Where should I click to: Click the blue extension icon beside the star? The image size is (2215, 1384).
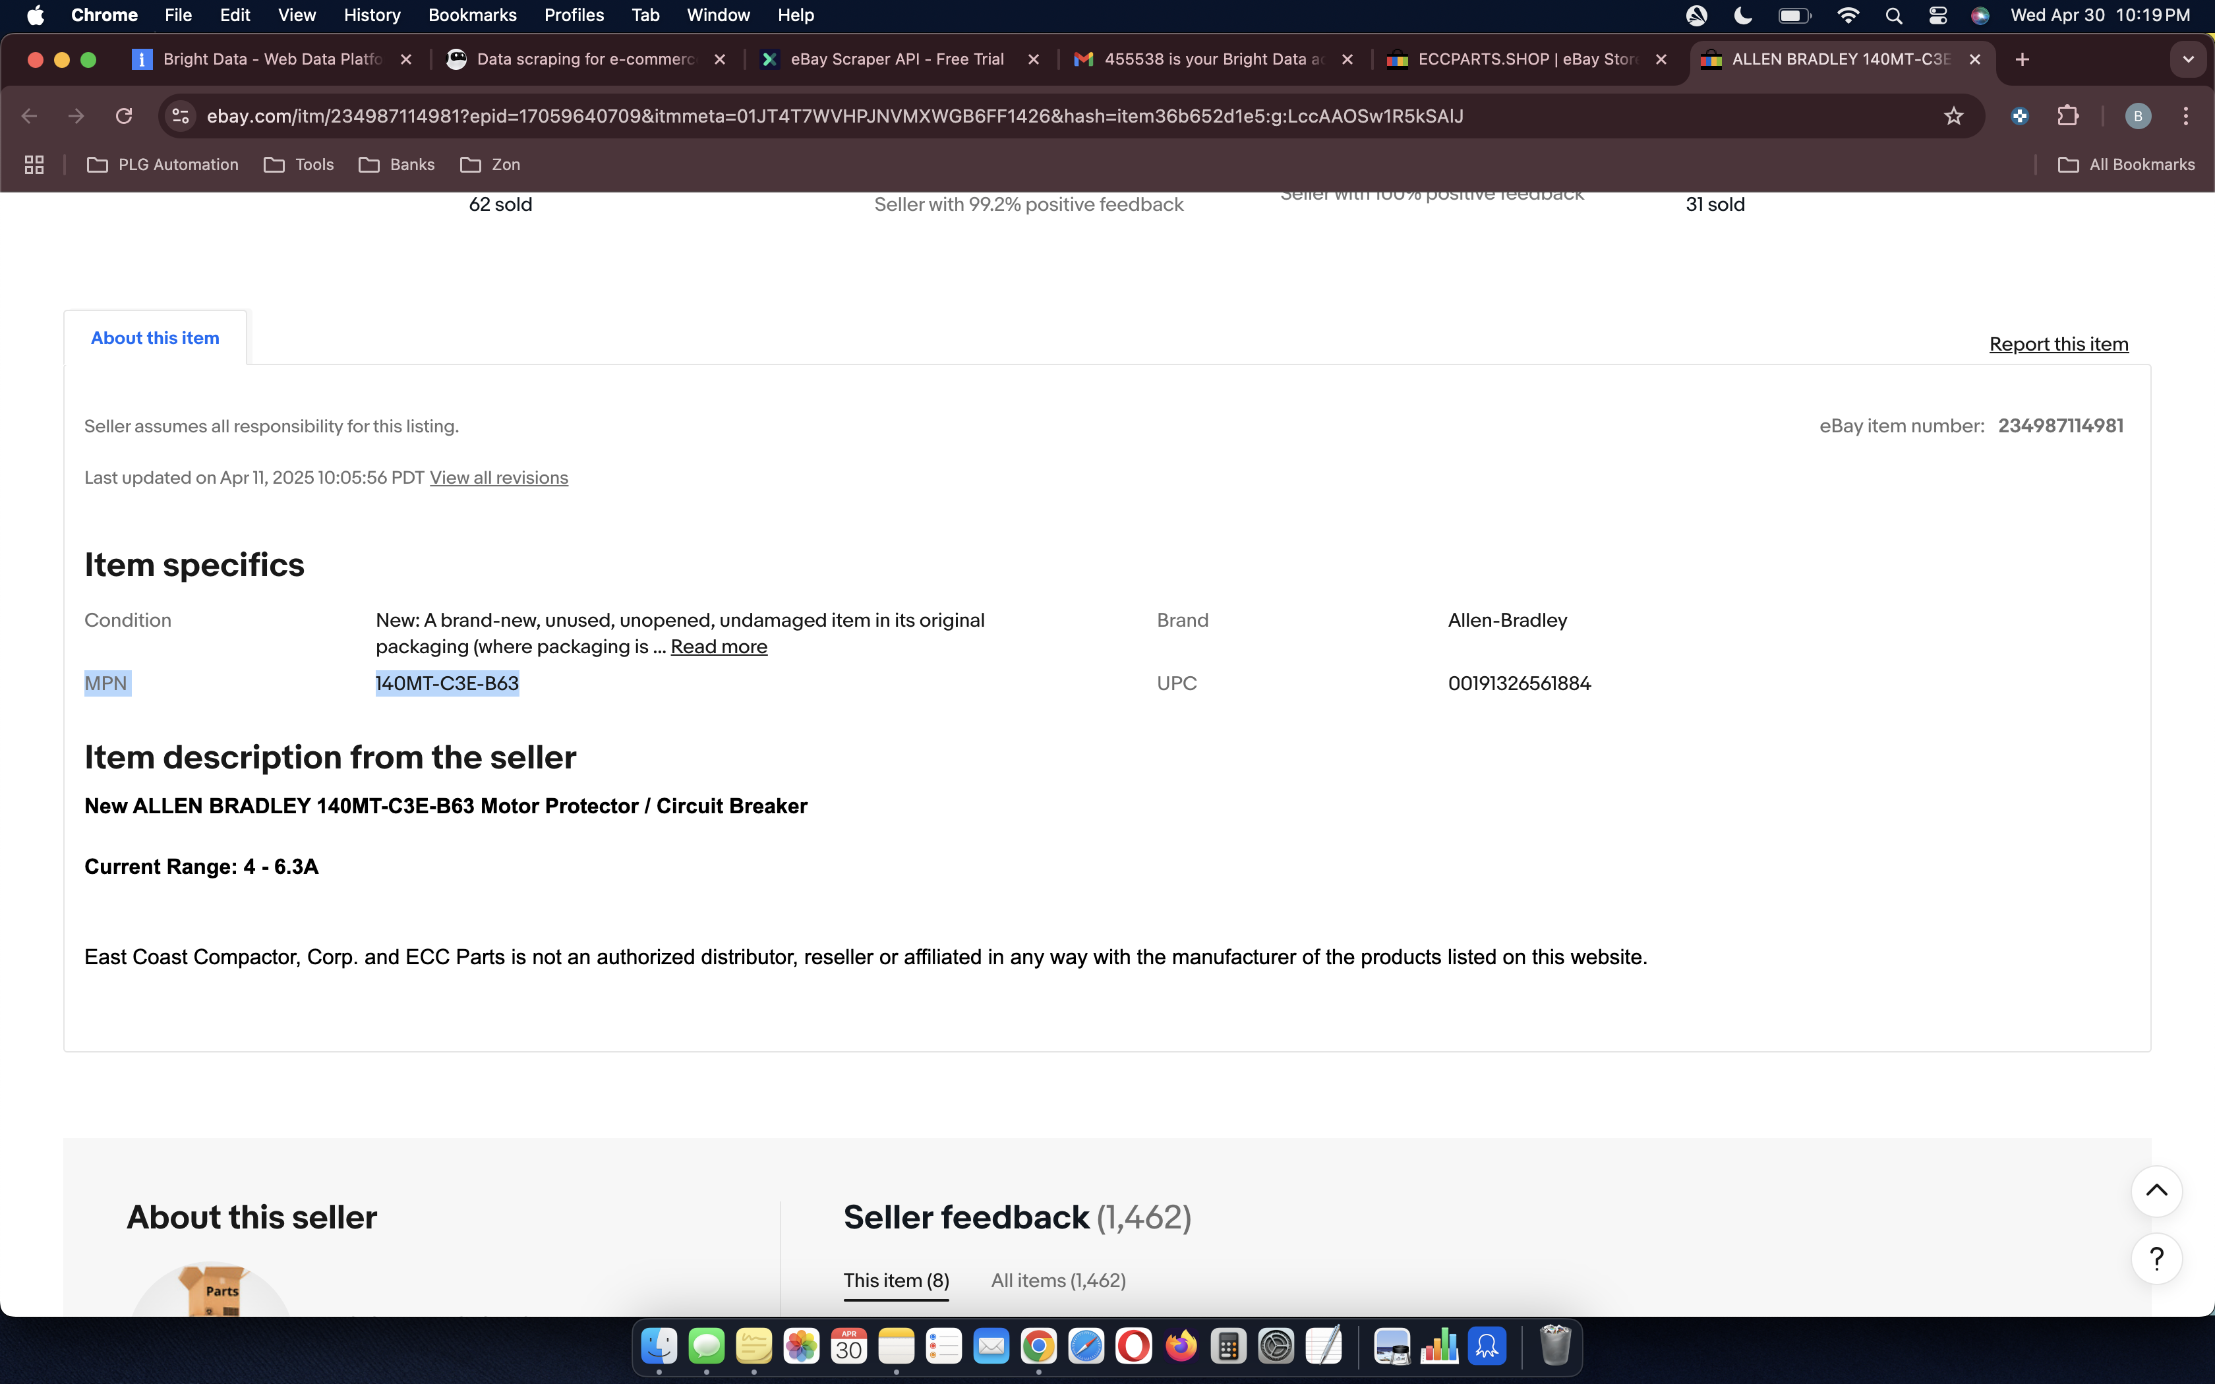click(2019, 116)
